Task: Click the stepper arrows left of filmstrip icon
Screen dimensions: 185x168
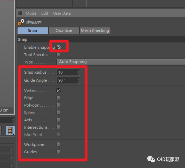Action: (13, 120)
